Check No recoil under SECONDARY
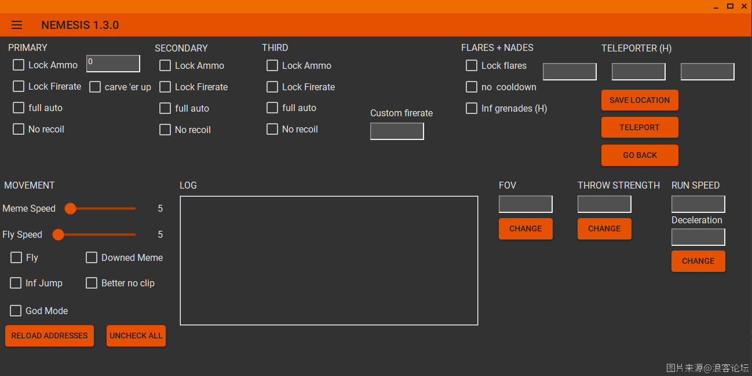The width and height of the screenshot is (752, 376). 165,130
